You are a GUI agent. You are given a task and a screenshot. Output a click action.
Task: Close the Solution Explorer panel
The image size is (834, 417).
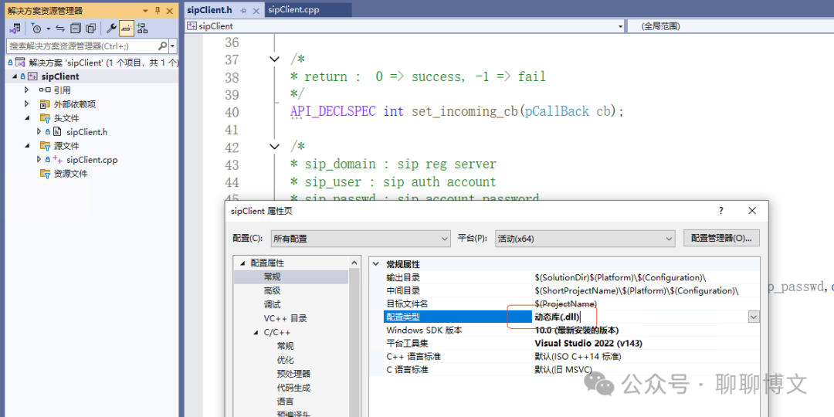tap(170, 11)
